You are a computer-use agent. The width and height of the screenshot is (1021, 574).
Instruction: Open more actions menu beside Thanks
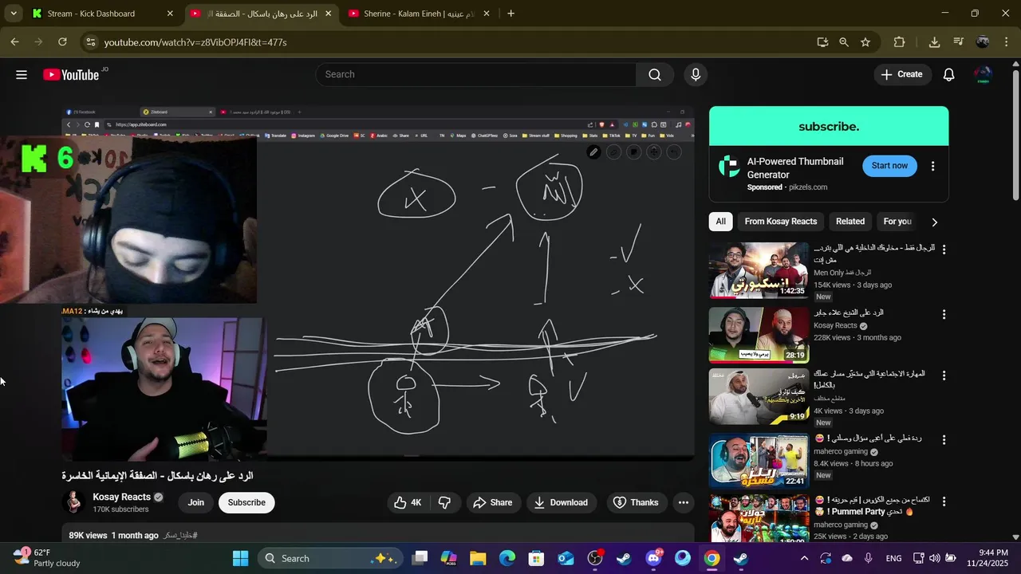(x=684, y=502)
